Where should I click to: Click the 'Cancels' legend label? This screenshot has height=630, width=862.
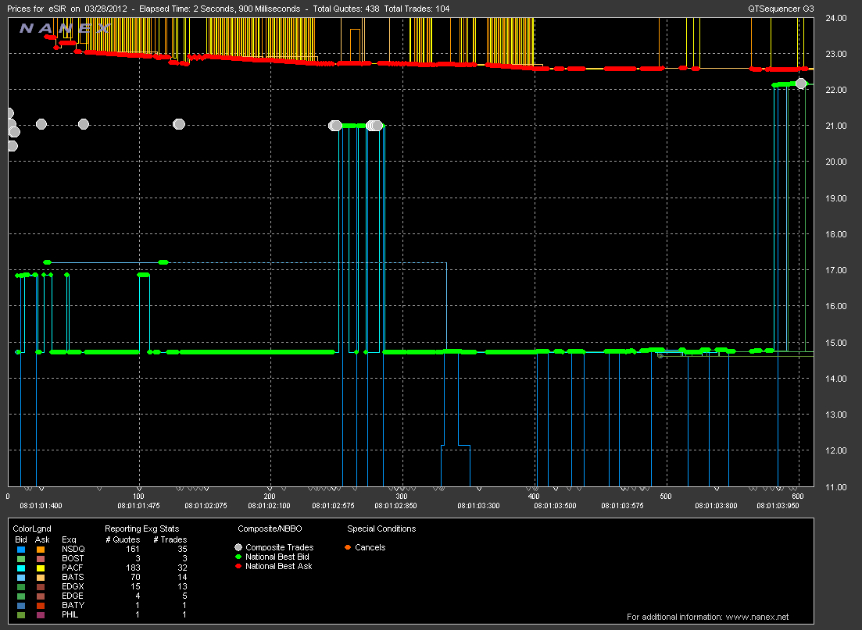coord(370,547)
